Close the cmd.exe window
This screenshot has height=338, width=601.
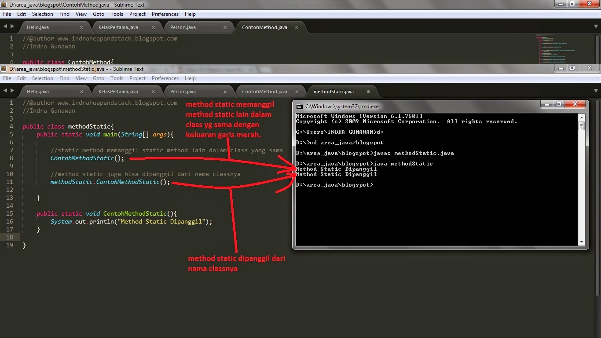point(575,104)
